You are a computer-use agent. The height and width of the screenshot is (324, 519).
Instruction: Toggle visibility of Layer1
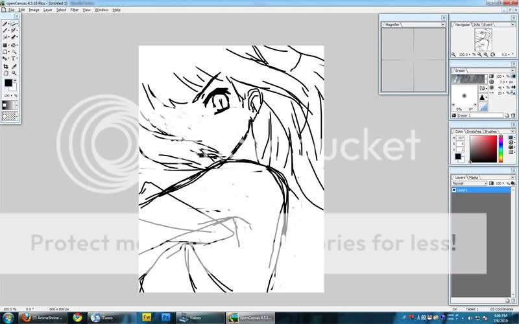pyautogui.click(x=454, y=191)
